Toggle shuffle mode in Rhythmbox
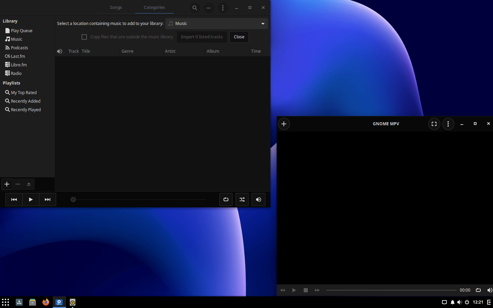The width and height of the screenshot is (493, 308). coord(242,200)
